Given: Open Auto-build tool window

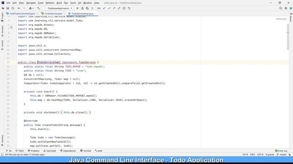Looking at the screenshot, I should (x=50, y=151).
